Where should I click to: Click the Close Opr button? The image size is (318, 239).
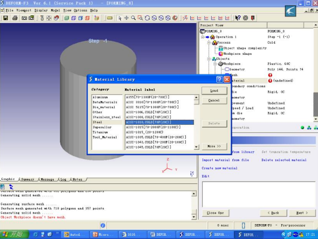pos(215,213)
